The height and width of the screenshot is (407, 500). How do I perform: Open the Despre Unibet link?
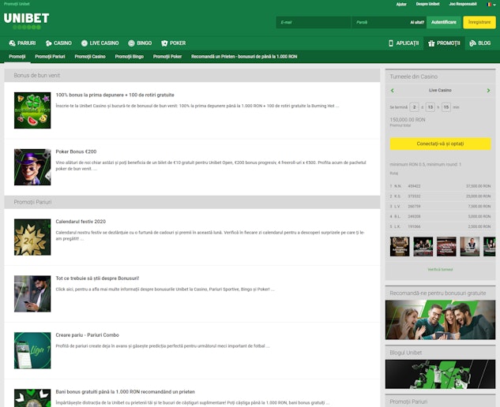(427, 4)
